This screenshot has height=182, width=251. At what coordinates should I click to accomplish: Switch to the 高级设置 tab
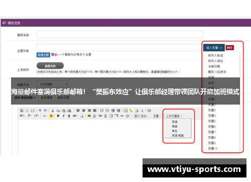63,98
